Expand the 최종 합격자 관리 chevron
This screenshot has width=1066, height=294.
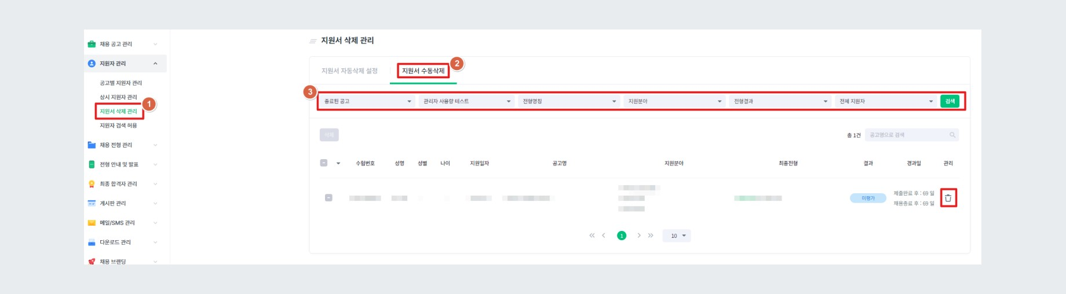click(155, 184)
